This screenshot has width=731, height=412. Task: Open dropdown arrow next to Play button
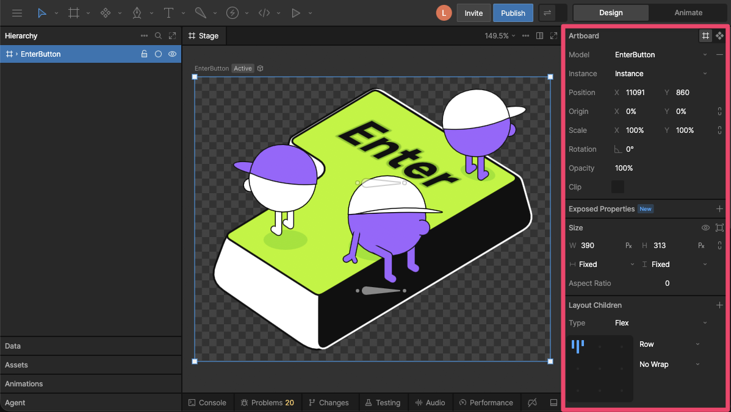click(310, 13)
